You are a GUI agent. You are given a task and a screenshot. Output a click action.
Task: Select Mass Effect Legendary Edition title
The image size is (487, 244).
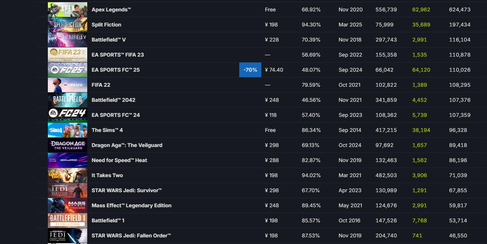[131, 205]
